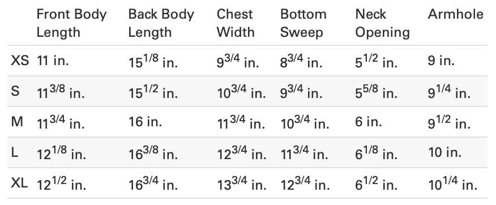The width and height of the screenshot is (496, 205).
Task: Click the XS armhole 9 in. cell
Action: click(x=441, y=60)
